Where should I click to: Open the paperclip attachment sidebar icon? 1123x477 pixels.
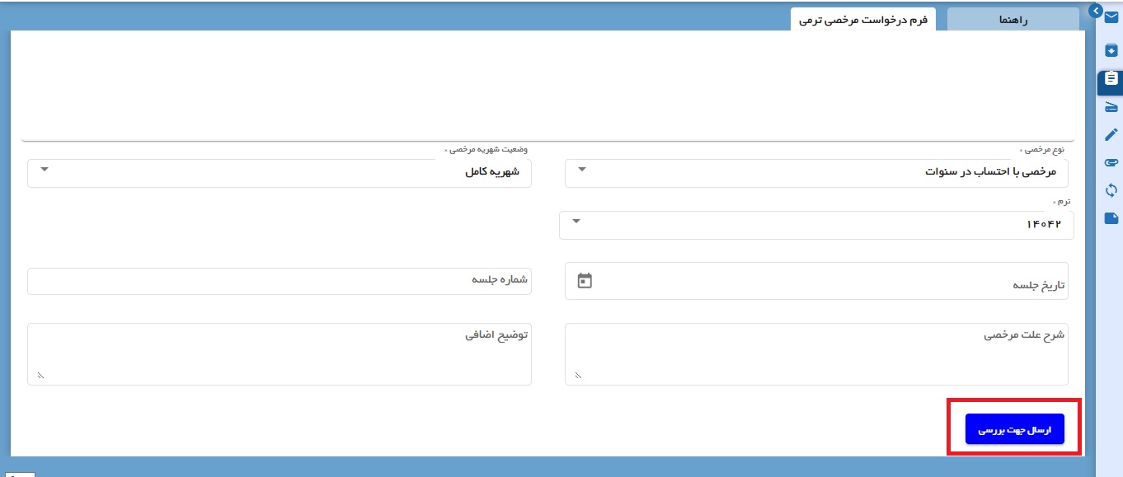click(x=1111, y=162)
